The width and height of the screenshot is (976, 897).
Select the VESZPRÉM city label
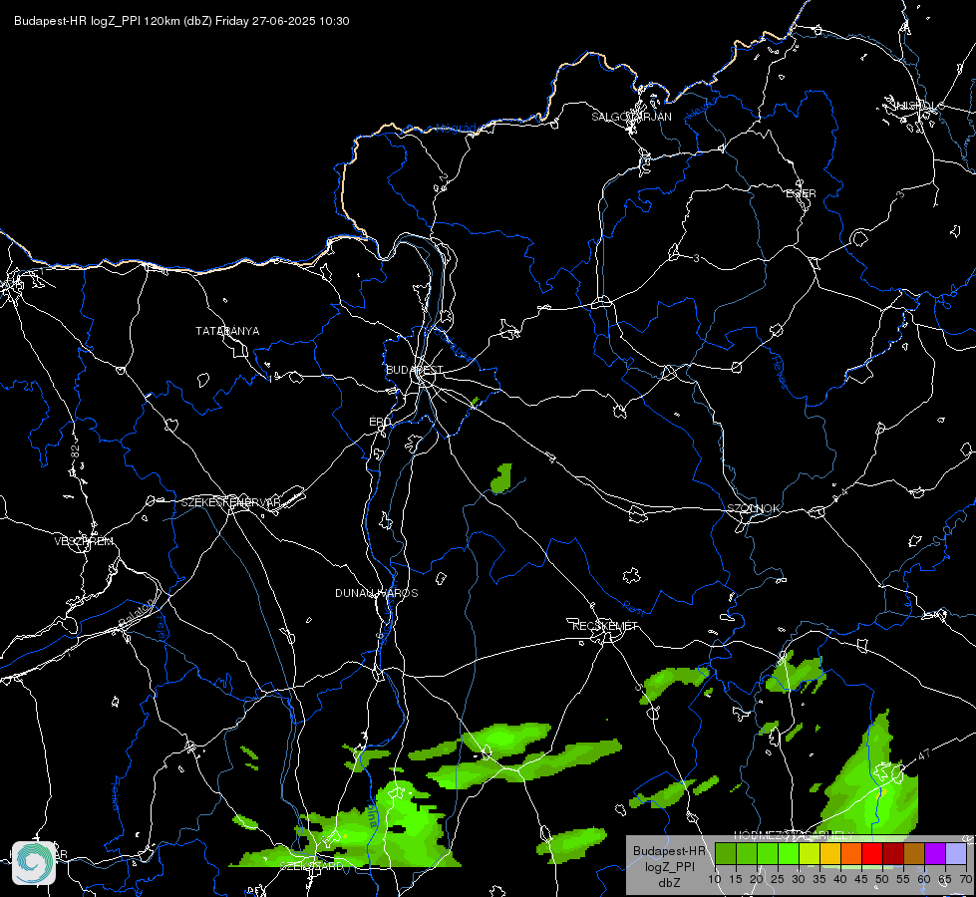pyautogui.click(x=84, y=541)
